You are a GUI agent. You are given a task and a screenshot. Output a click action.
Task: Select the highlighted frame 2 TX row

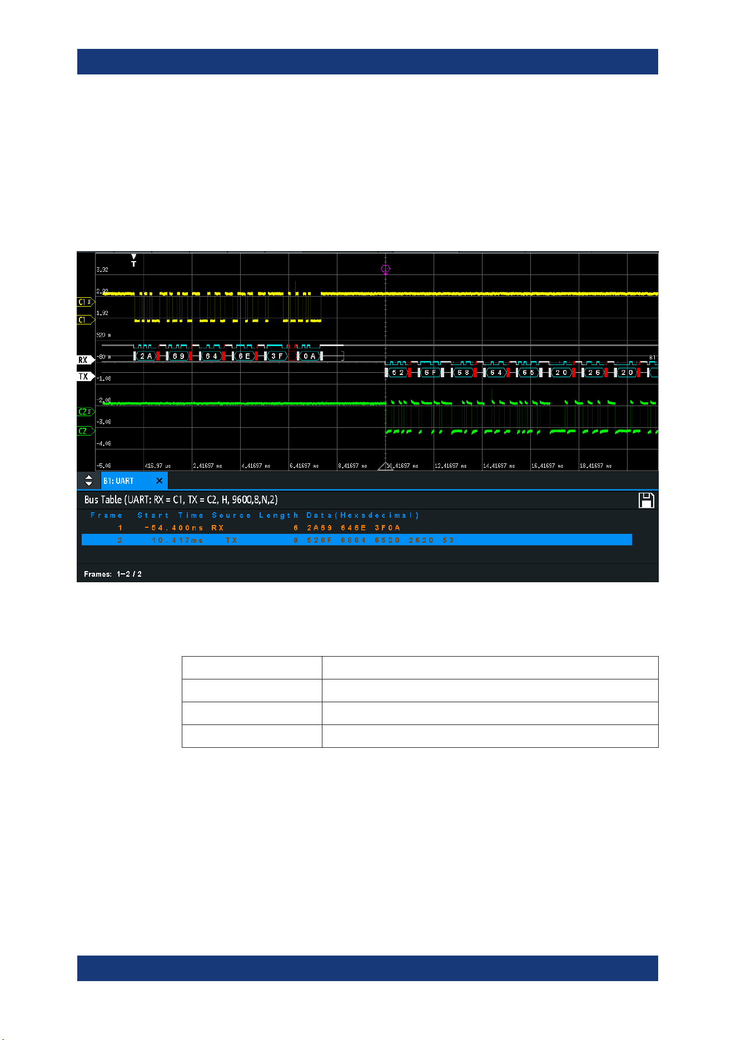pos(357,540)
